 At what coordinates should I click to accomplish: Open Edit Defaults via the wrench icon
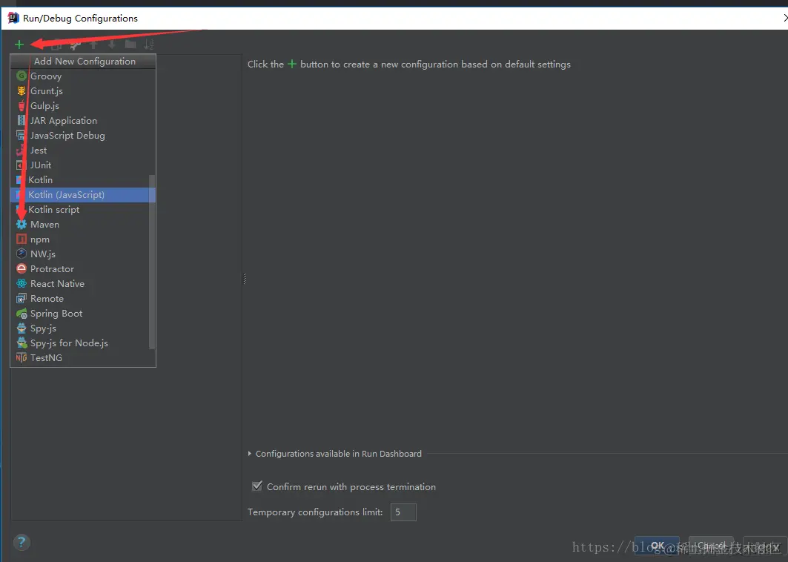76,44
